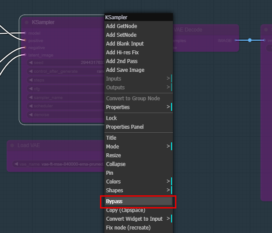Click the KSampler negative input socket

25,47
